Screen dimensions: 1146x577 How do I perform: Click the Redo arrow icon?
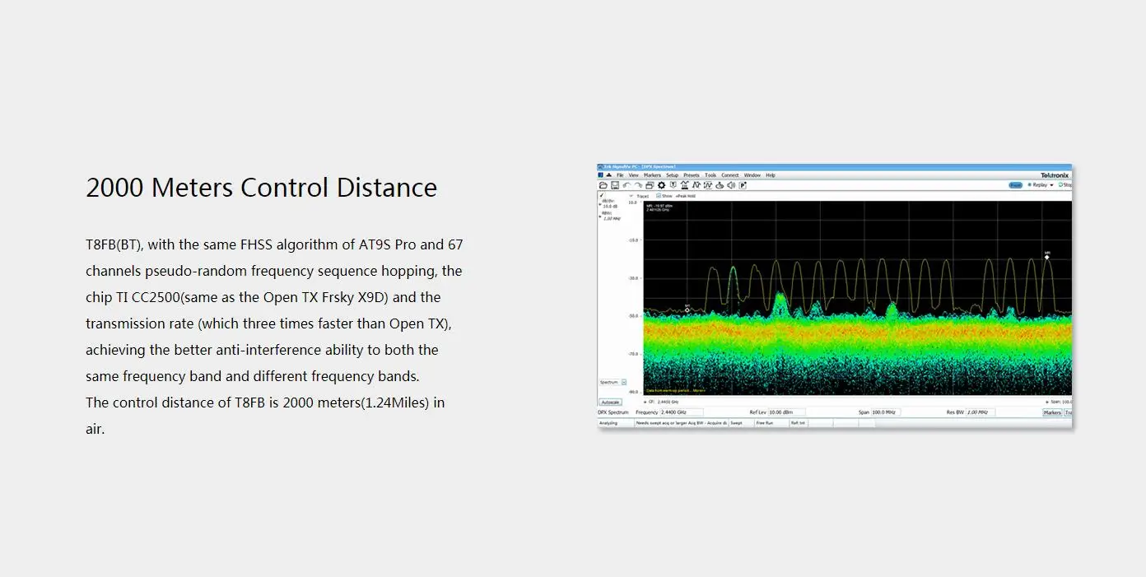(638, 184)
